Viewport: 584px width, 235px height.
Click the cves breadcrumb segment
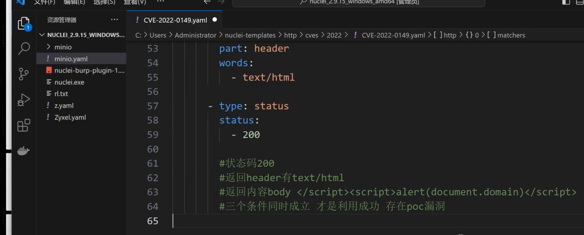(312, 35)
